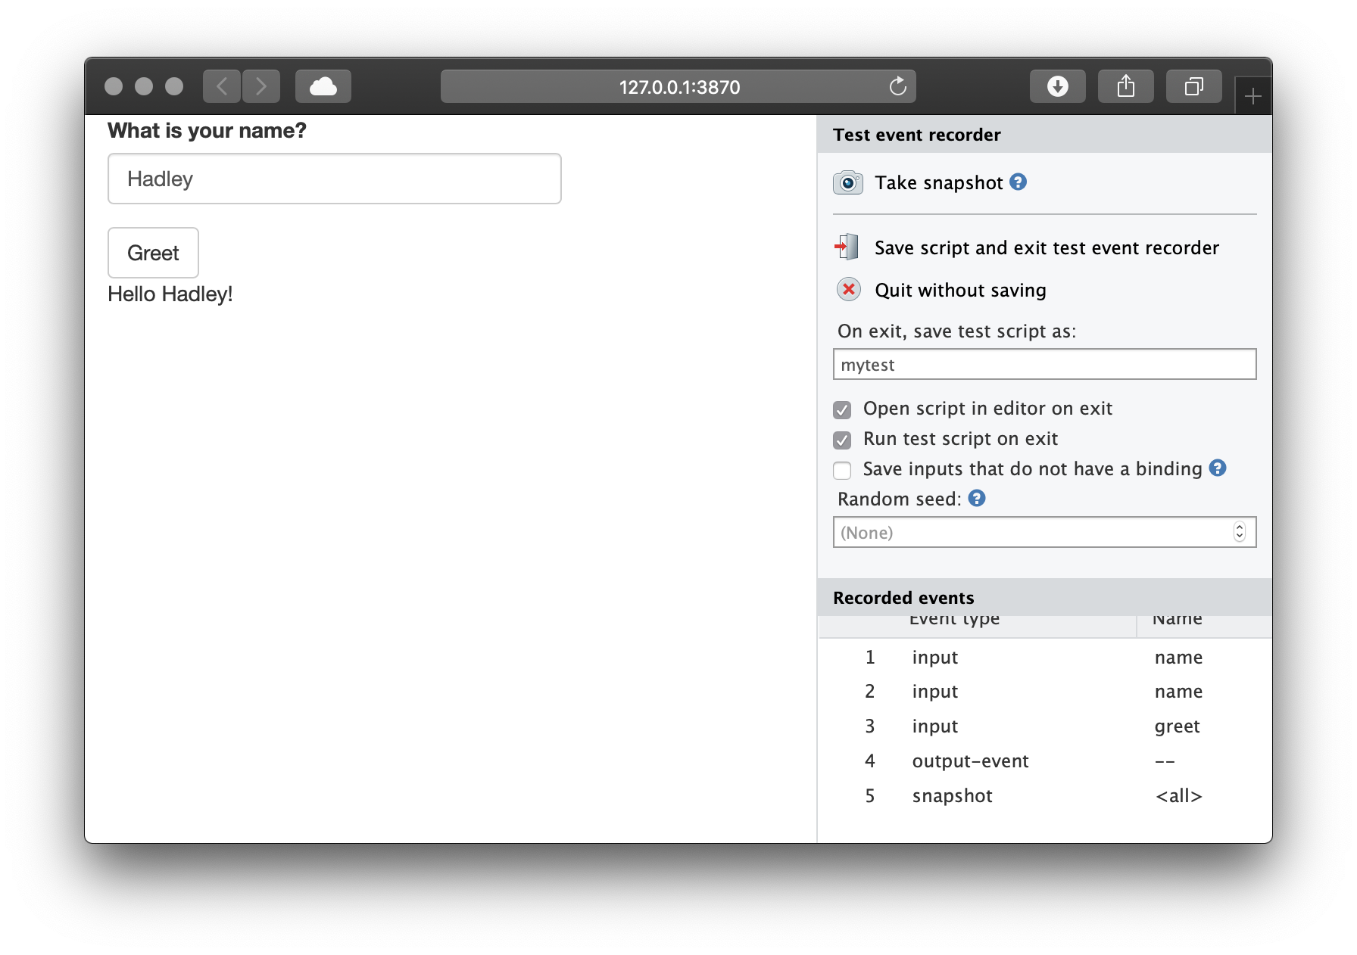
Task: Click the camera icon to take snapshot
Action: tap(847, 182)
